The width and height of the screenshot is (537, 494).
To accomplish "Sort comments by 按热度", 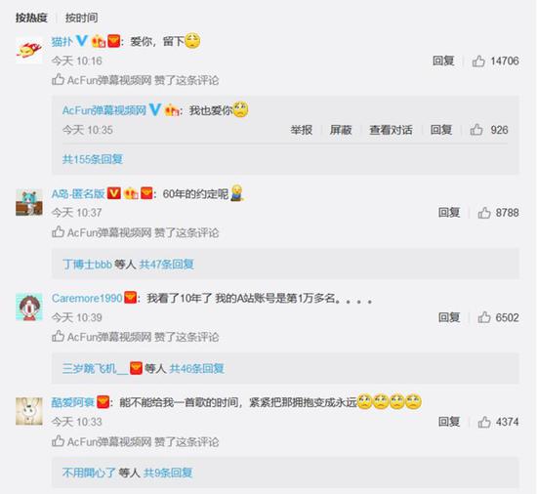I will click(31, 18).
